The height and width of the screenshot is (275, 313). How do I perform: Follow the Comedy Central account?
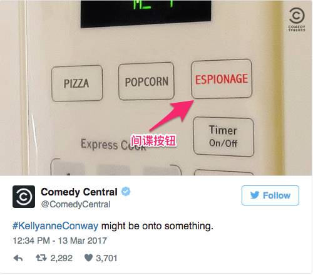(x=270, y=195)
